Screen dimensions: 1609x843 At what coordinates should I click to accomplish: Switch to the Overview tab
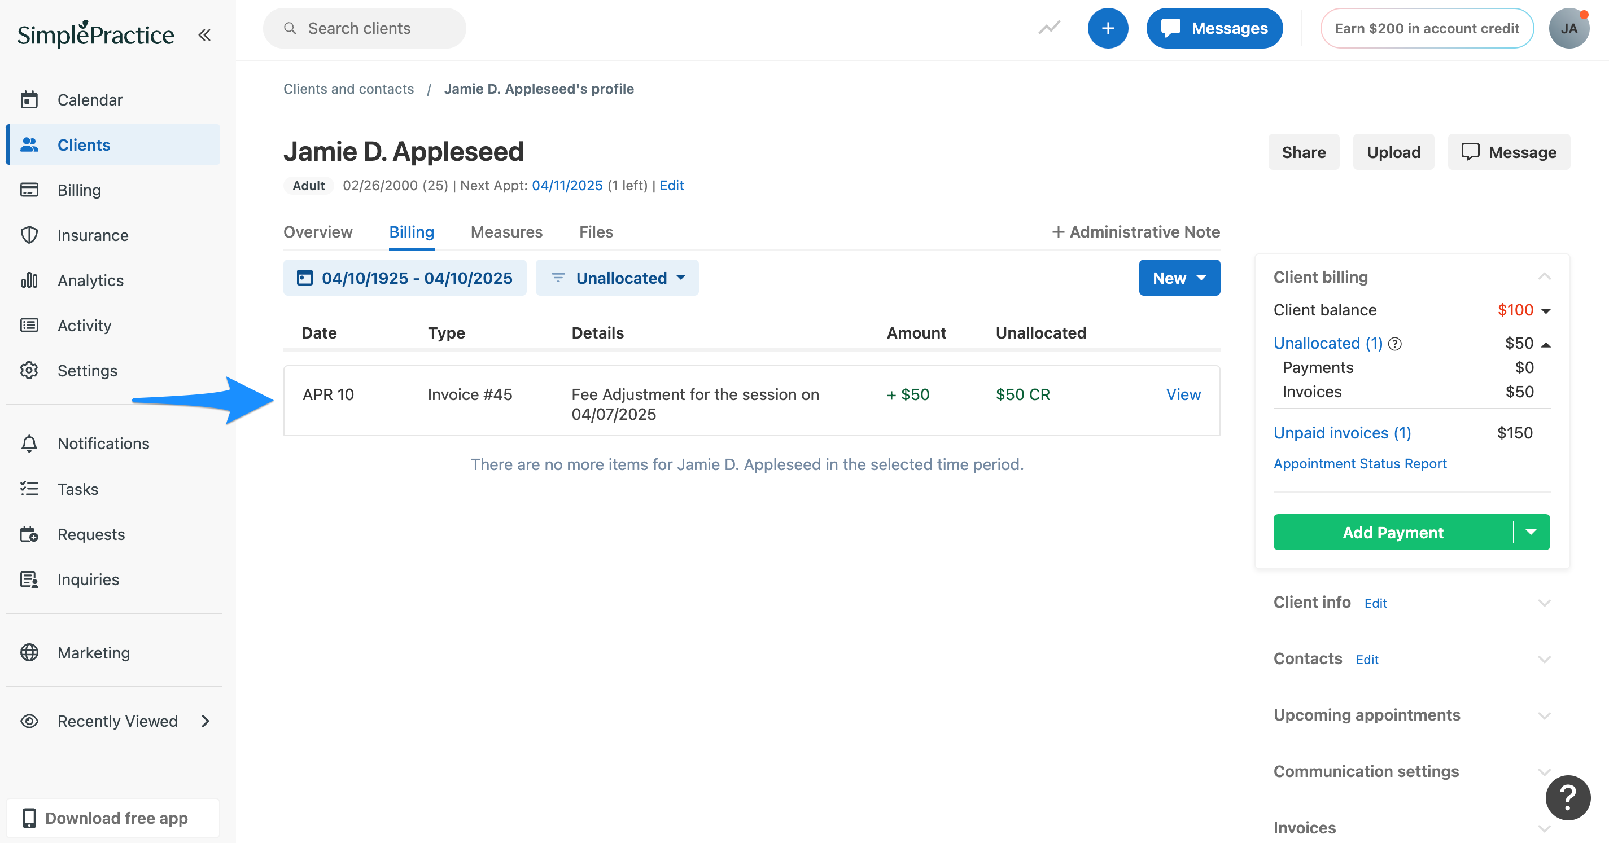pyautogui.click(x=318, y=232)
